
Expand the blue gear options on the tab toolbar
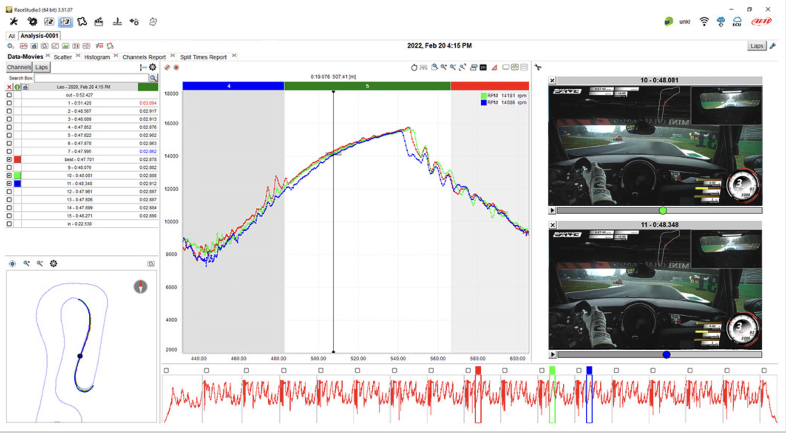[10, 46]
